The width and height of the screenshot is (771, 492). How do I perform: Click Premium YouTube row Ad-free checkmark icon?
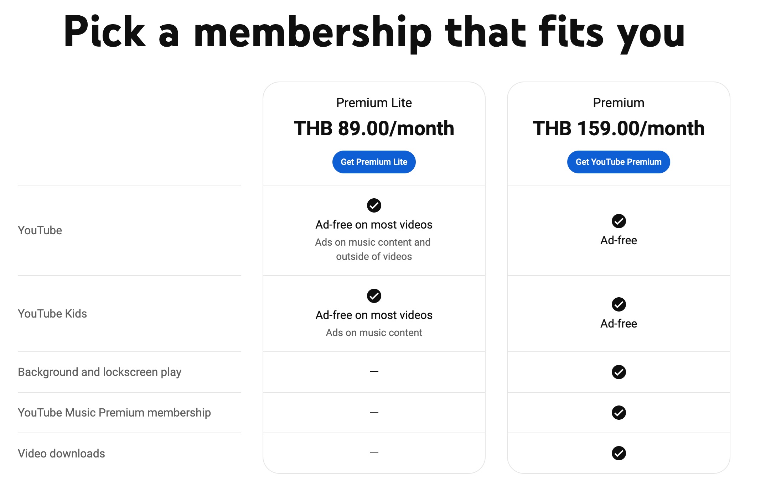(x=619, y=221)
